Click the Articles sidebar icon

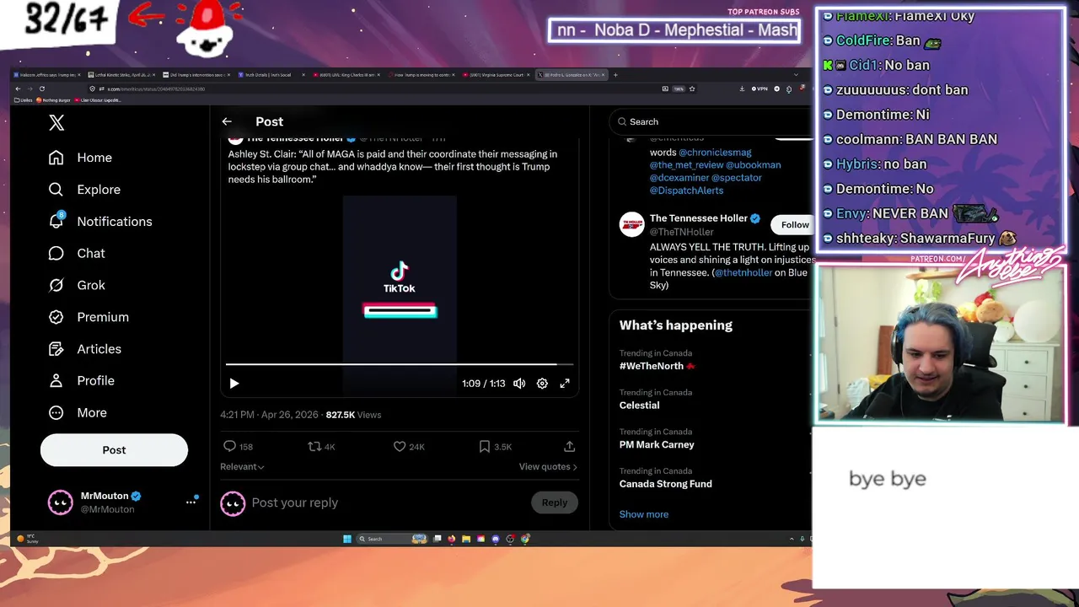click(56, 349)
